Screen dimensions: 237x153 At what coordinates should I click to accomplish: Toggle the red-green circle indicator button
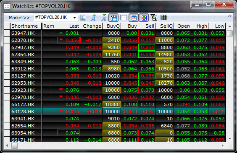[144, 18]
